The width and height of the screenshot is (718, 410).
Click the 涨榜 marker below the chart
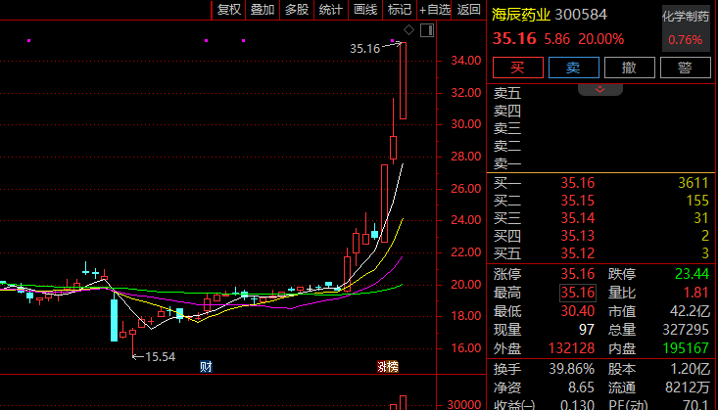(388, 366)
